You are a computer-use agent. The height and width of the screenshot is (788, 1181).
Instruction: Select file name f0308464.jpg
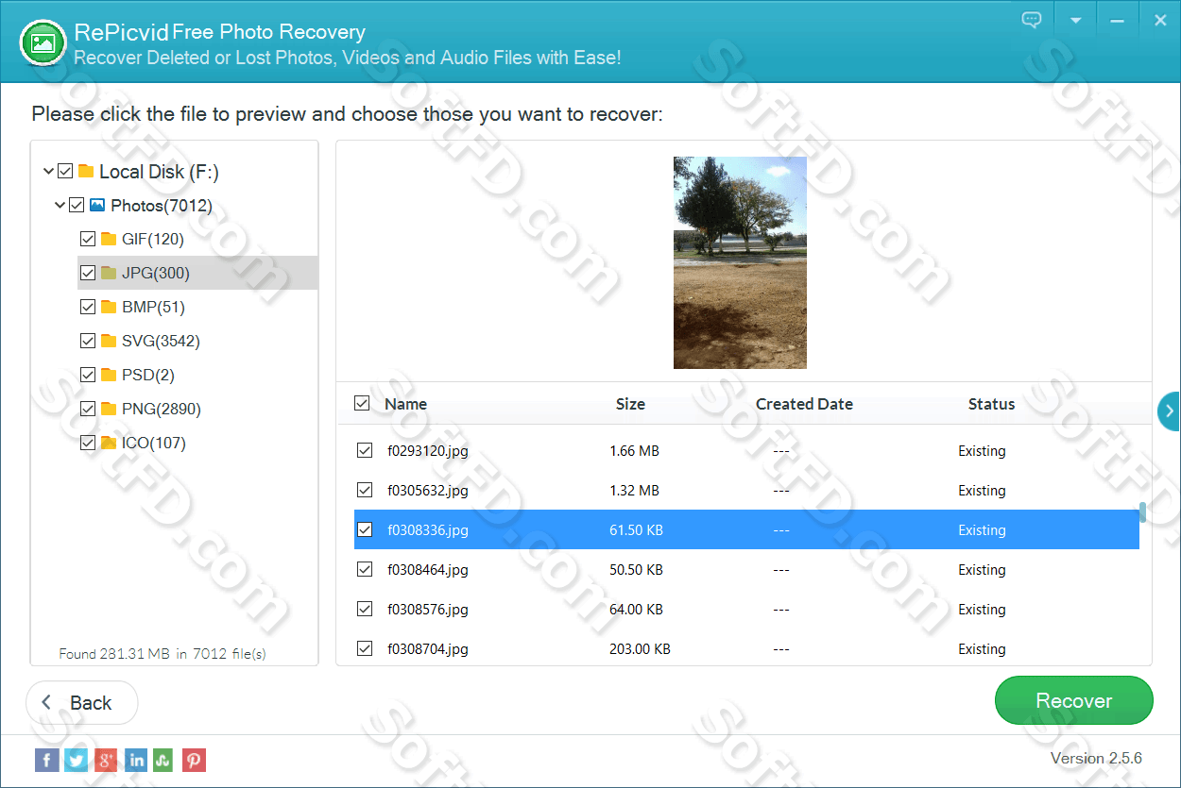(x=428, y=570)
